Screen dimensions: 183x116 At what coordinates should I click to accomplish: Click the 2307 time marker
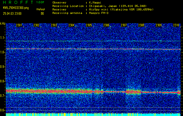pyautogui.click(x=124, y=25)
